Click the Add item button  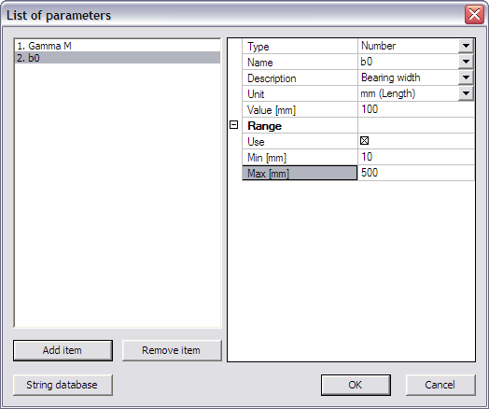click(63, 350)
